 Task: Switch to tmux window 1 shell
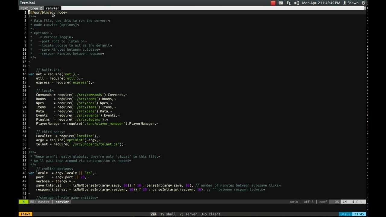pos(168,214)
